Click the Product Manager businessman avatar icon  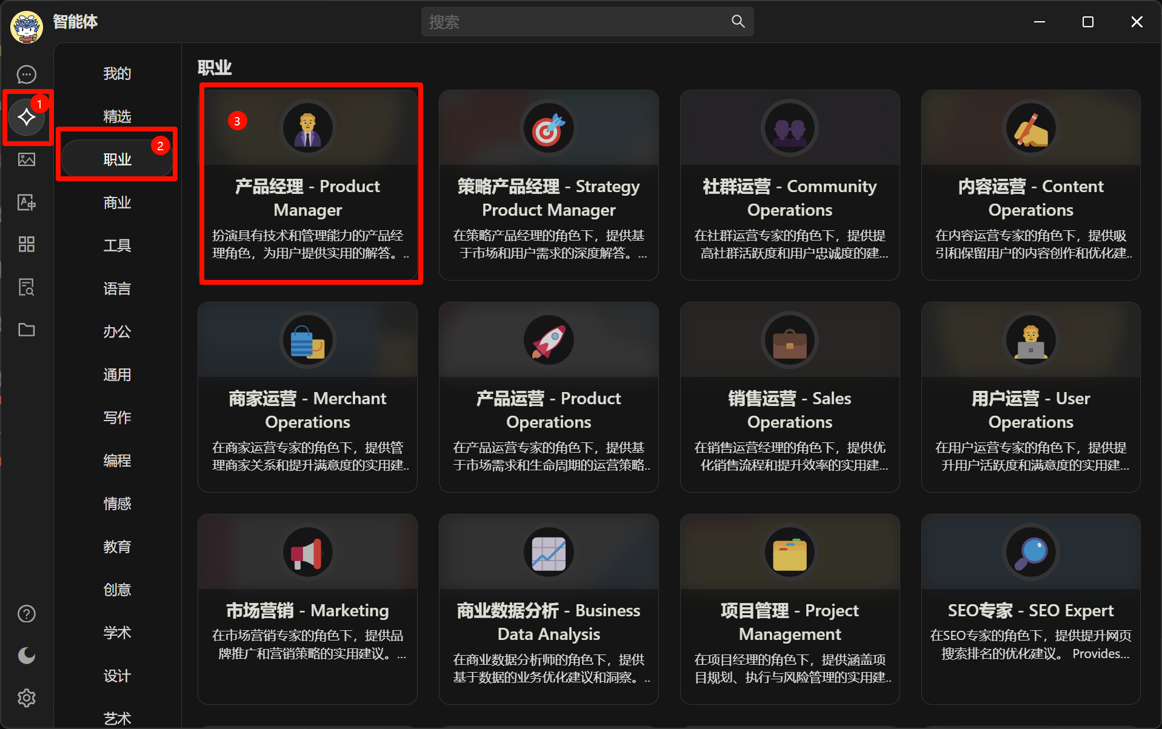[308, 128]
